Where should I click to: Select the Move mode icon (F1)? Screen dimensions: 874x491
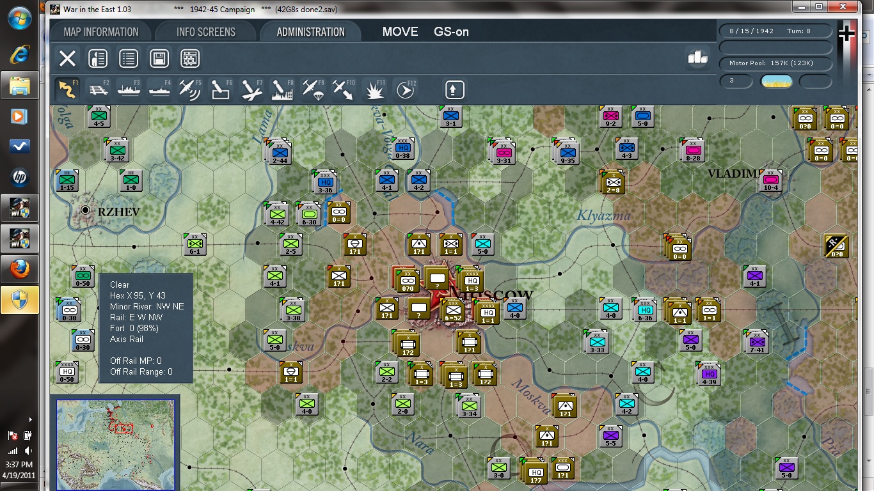click(67, 90)
